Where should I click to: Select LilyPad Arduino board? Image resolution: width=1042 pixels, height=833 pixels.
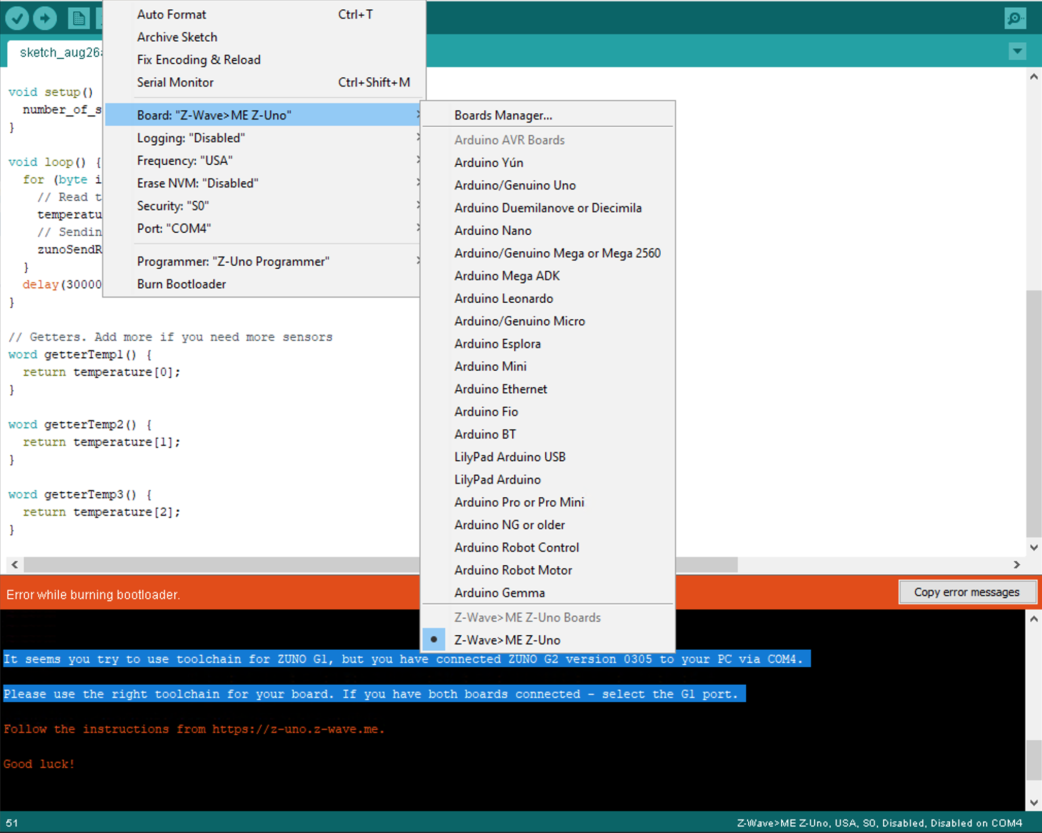point(548,480)
